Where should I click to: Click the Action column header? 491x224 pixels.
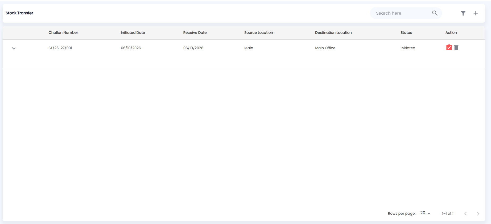pos(451,32)
